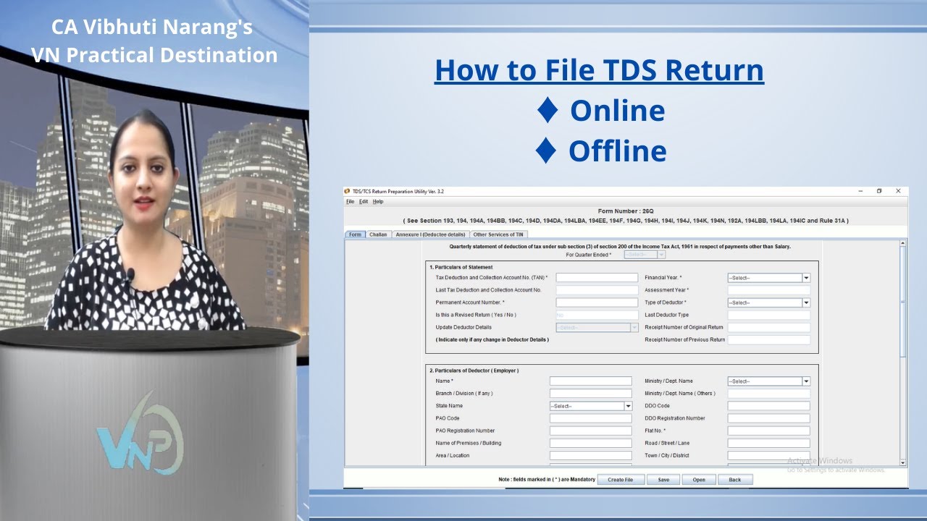The width and height of the screenshot is (927, 521).
Task: Click the TDS/TCS utility title bar icon
Action: pos(348,191)
